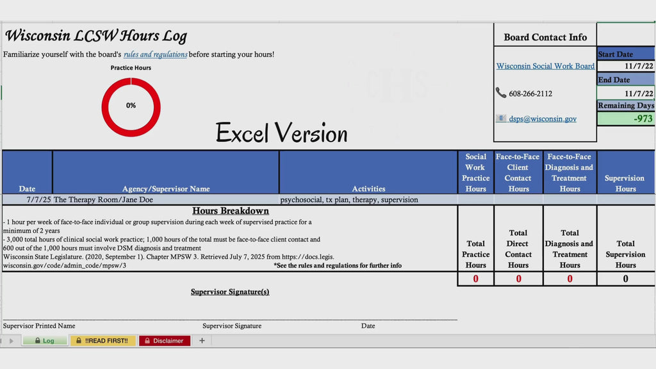Viewport: 656px width, 369px height.
Task: Select The Therapy Room/Jane Doe cell
Action: point(166,200)
